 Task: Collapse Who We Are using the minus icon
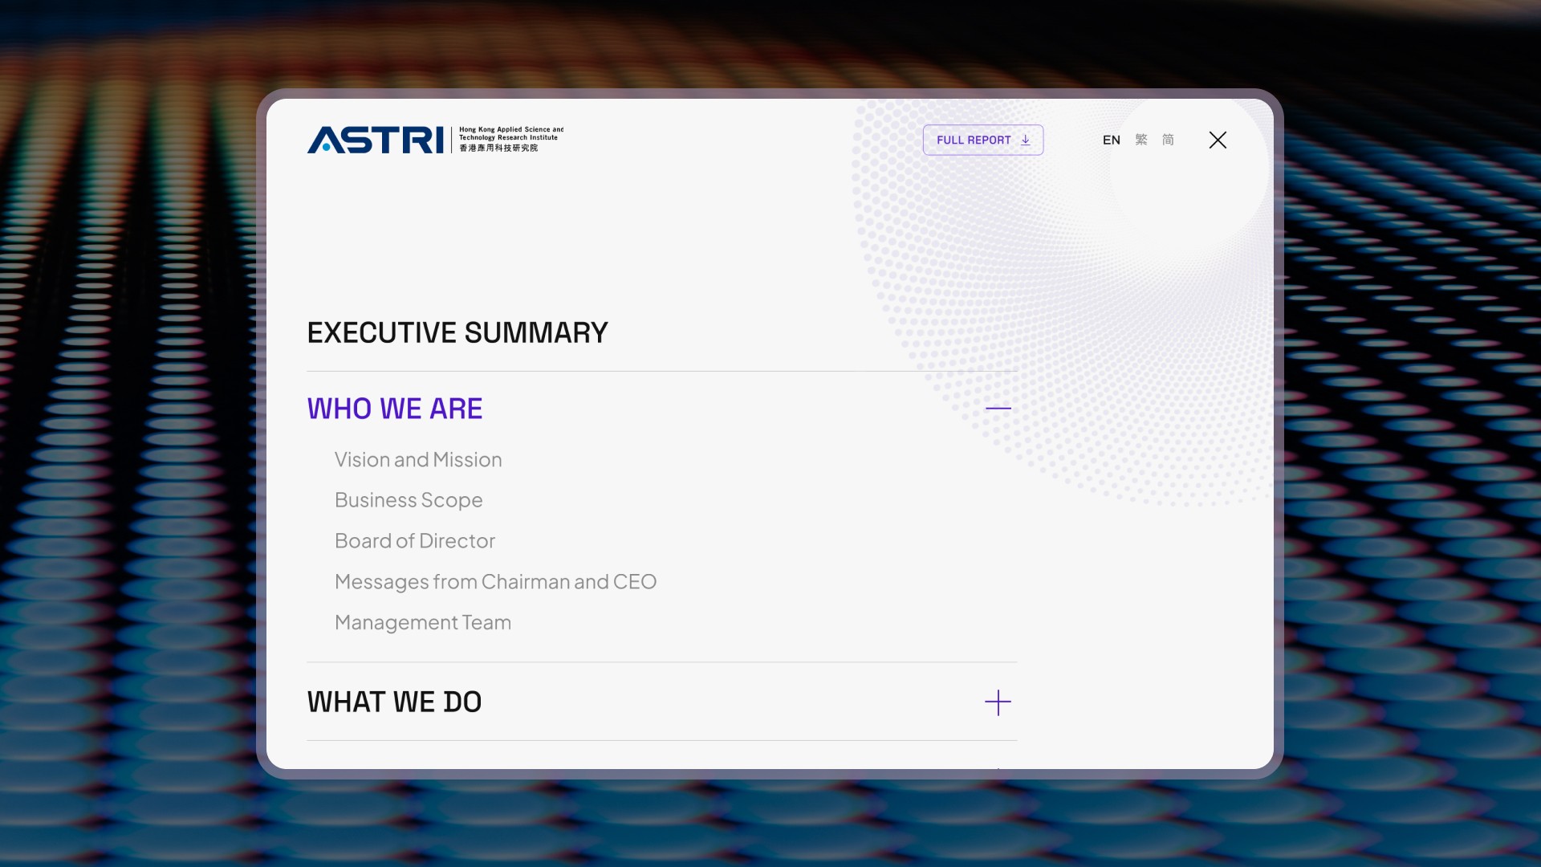coord(998,409)
